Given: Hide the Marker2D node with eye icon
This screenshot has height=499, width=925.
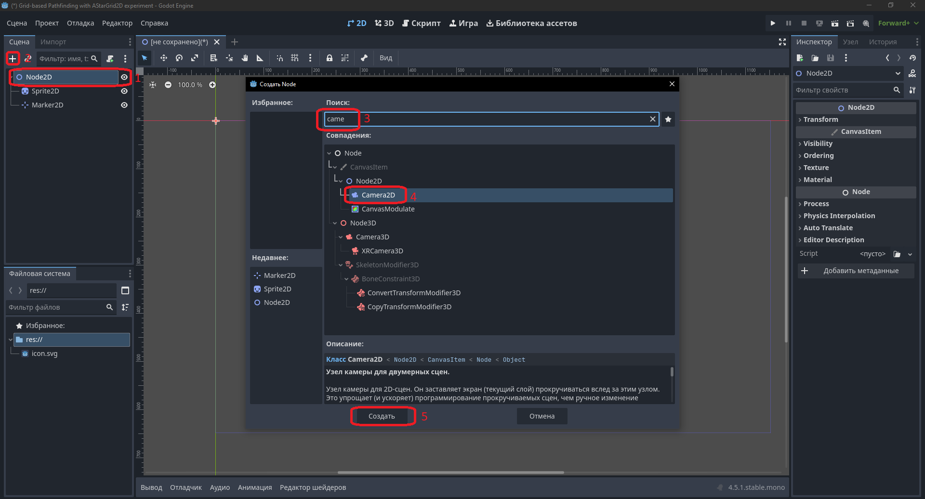Looking at the screenshot, I should tap(124, 105).
